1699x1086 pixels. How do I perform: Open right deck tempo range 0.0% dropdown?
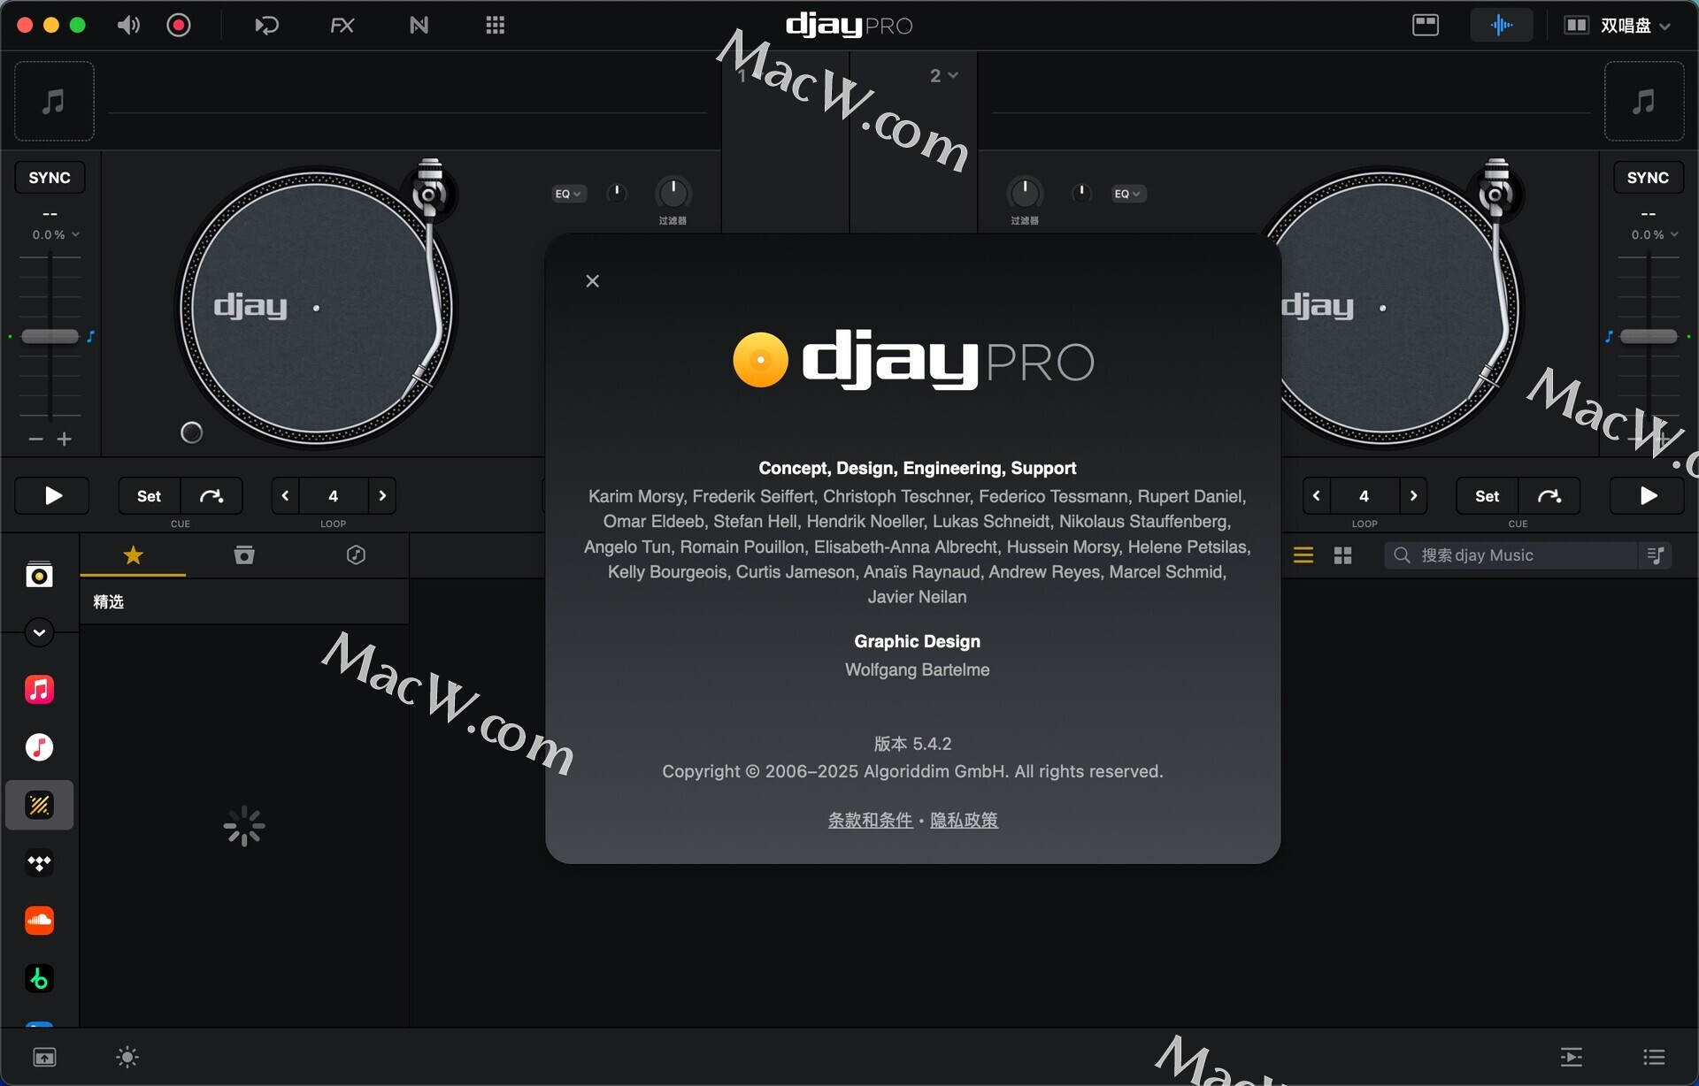tap(1655, 234)
